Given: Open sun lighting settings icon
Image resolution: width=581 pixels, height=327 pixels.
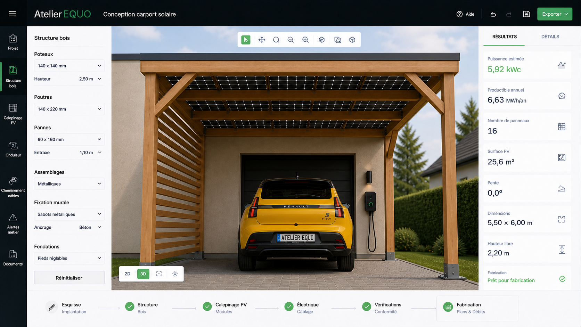Looking at the screenshot, I should pyautogui.click(x=175, y=274).
